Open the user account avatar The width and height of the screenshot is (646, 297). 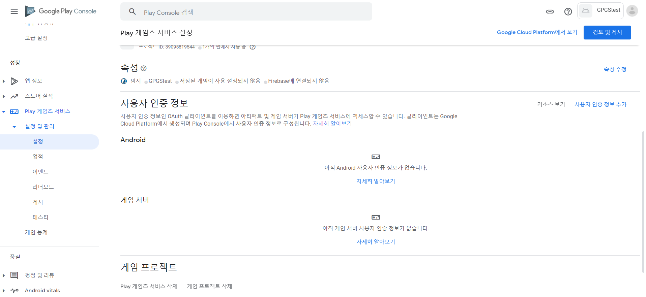tap(632, 11)
